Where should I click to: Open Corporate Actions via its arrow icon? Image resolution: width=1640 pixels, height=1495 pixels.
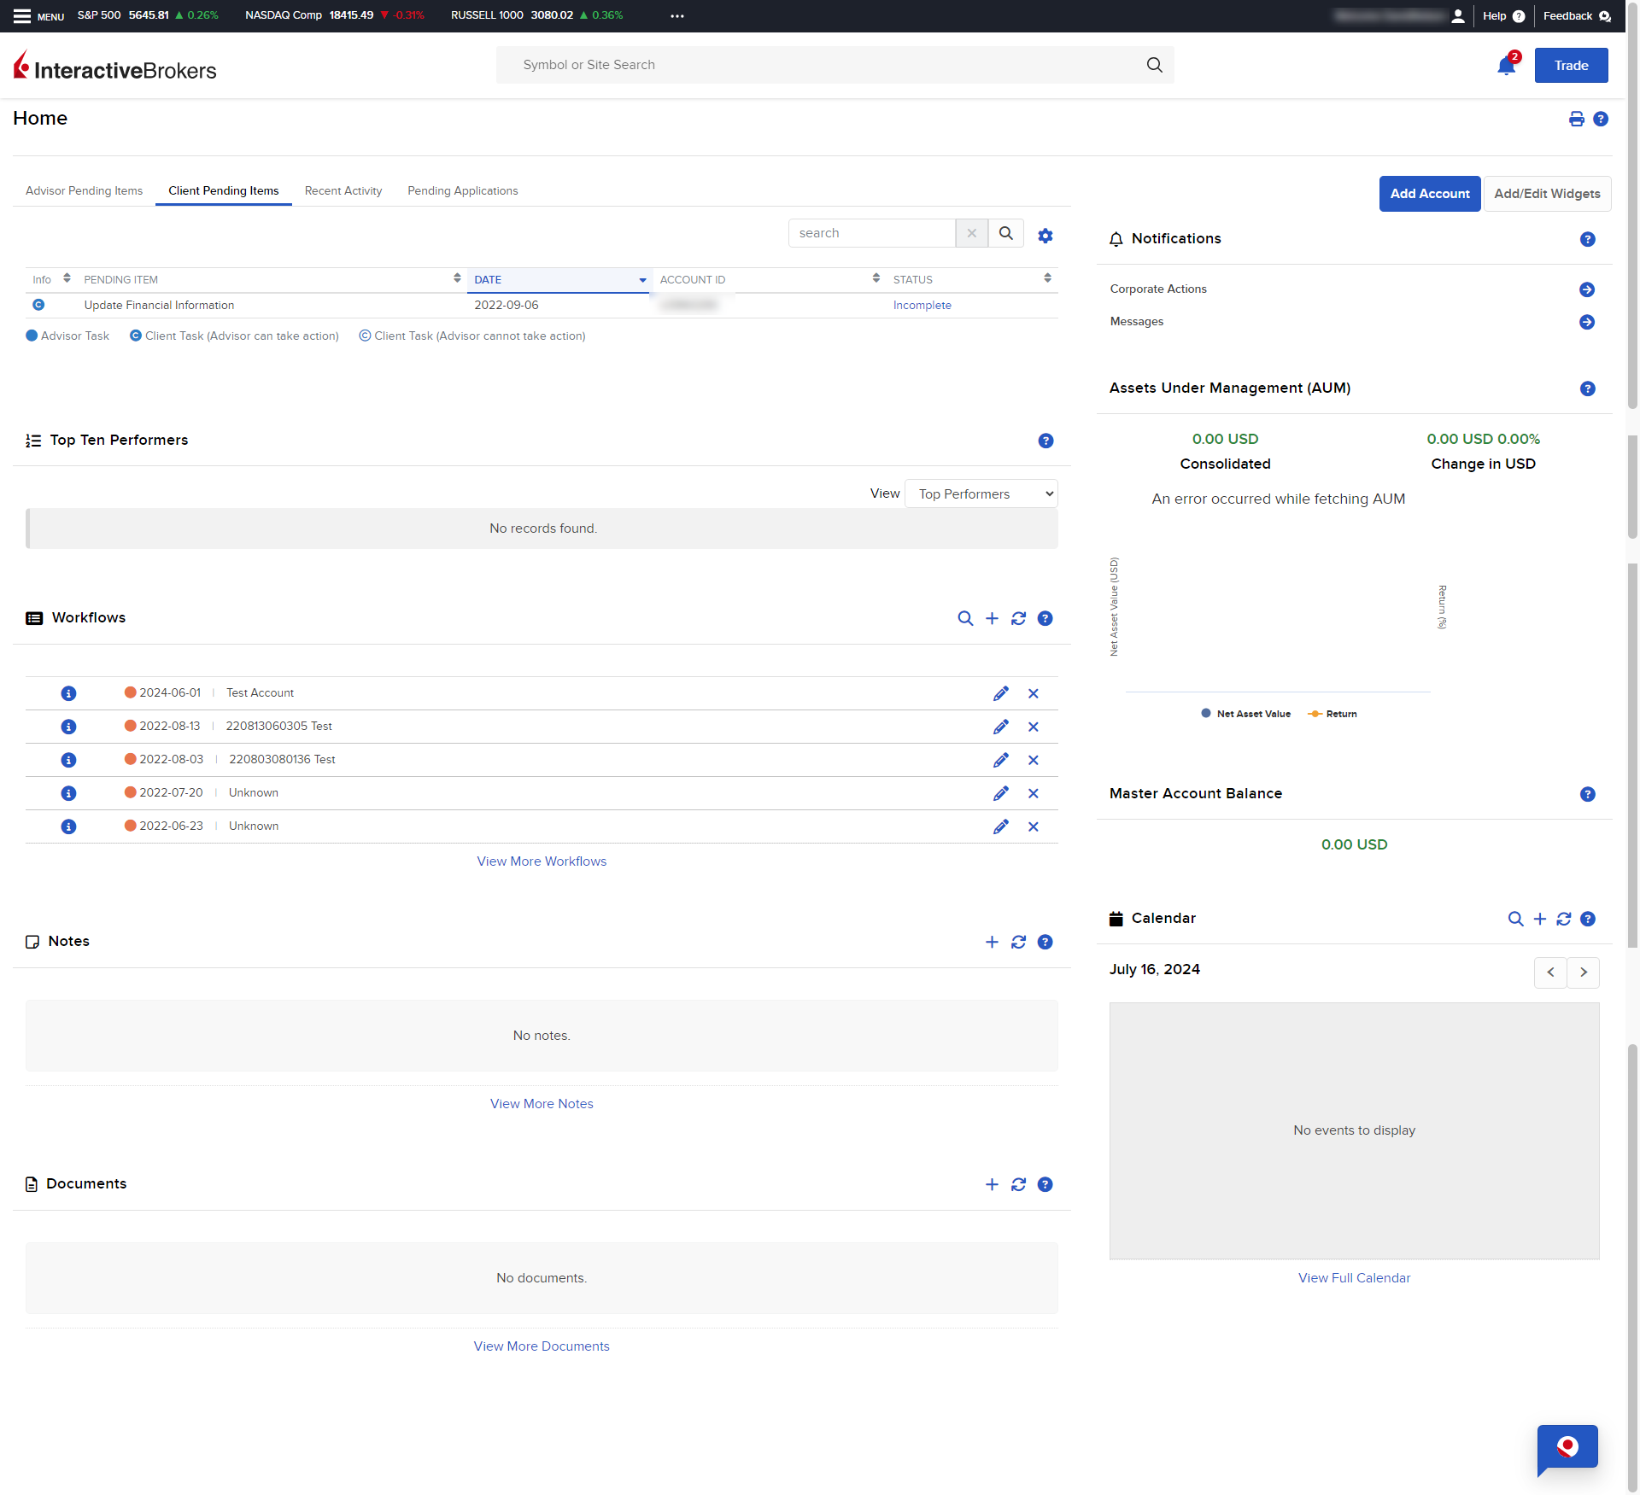(x=1588, y=289)
